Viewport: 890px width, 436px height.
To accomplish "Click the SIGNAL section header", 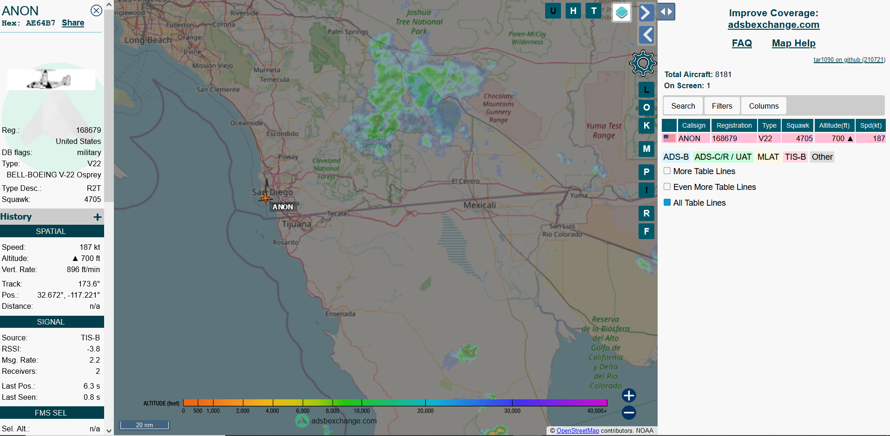I will pos(51,322).
